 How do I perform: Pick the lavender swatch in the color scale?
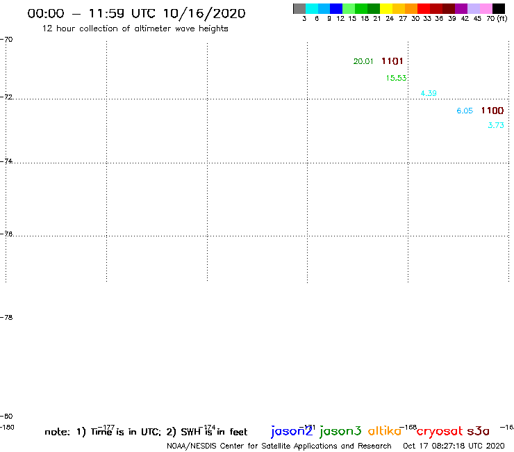474,8
